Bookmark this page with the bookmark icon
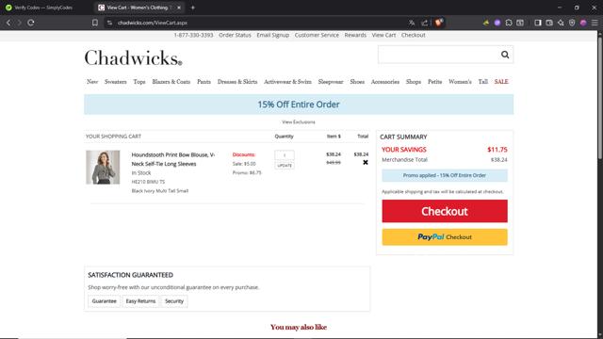This screenshot has width=603, height=339. coord(95,23)
